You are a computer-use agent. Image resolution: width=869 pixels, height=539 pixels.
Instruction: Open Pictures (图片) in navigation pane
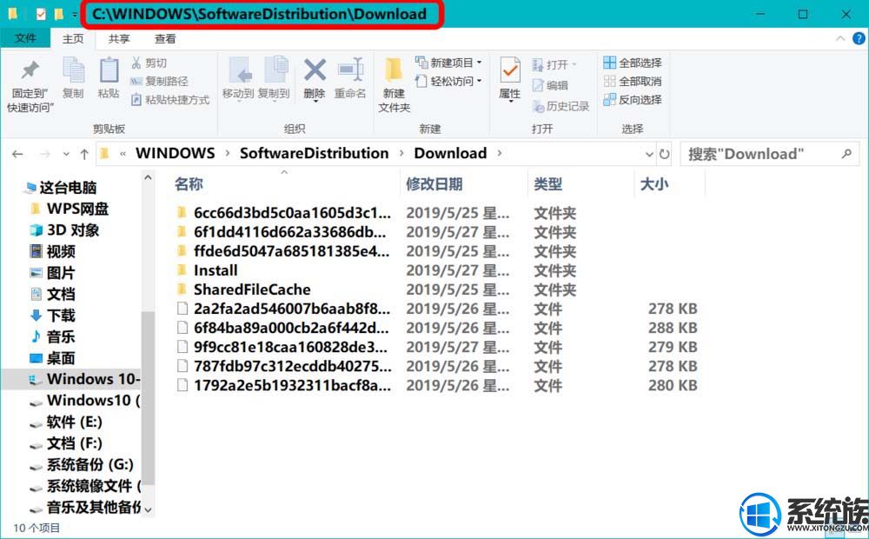coord(53,273)
